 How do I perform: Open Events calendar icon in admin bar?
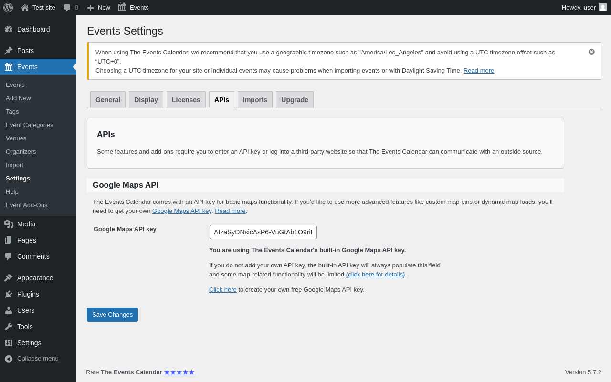coord(122,7)
